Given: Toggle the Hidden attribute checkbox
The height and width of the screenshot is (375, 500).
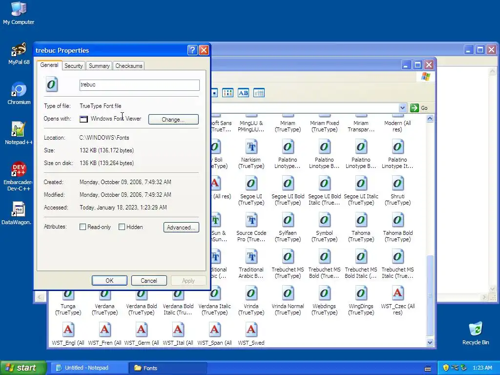Looking at the screenshot, I should pos(122,227).
